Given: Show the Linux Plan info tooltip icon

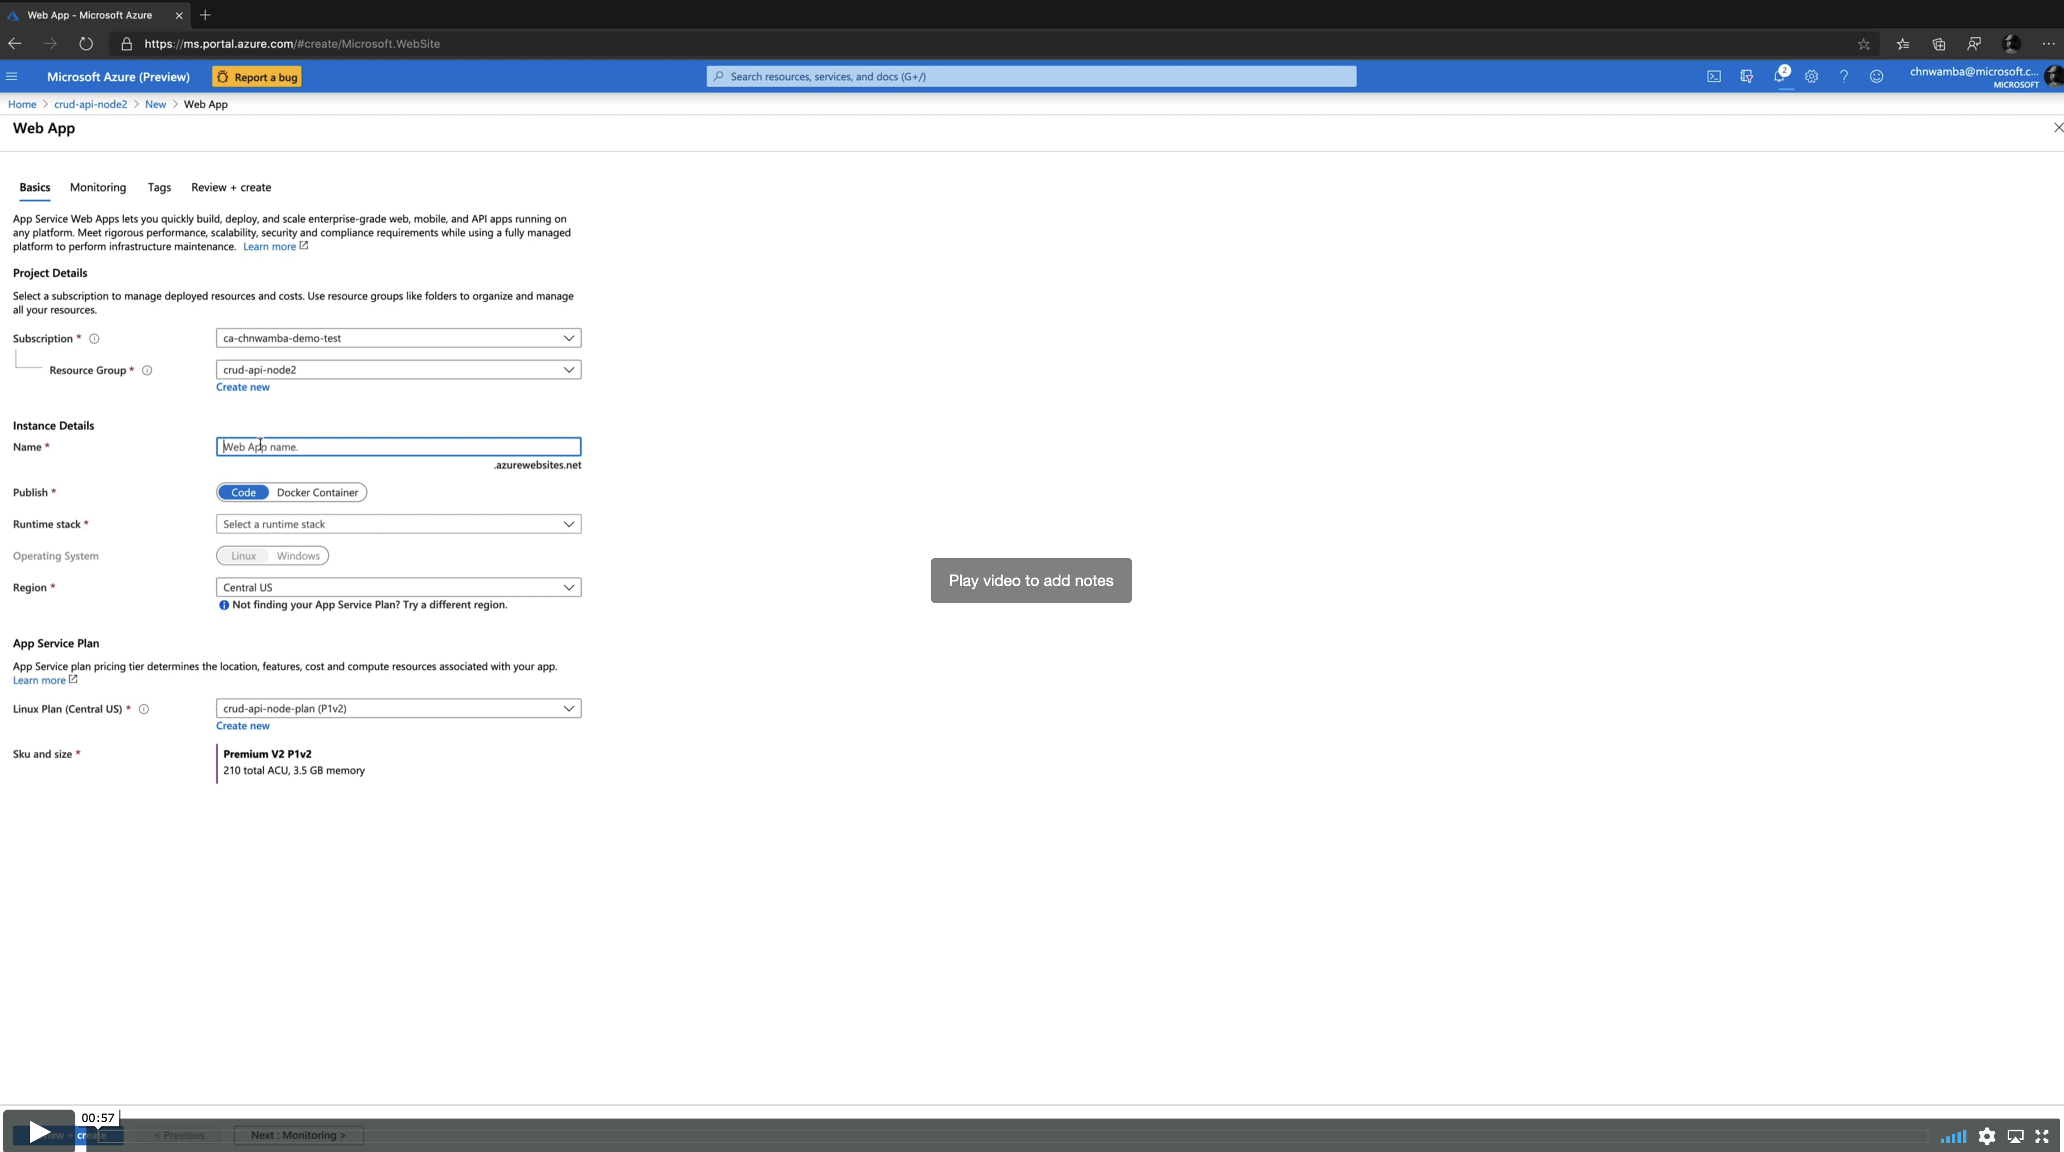Looking at the screenshot, I should [x=144, y=709].
